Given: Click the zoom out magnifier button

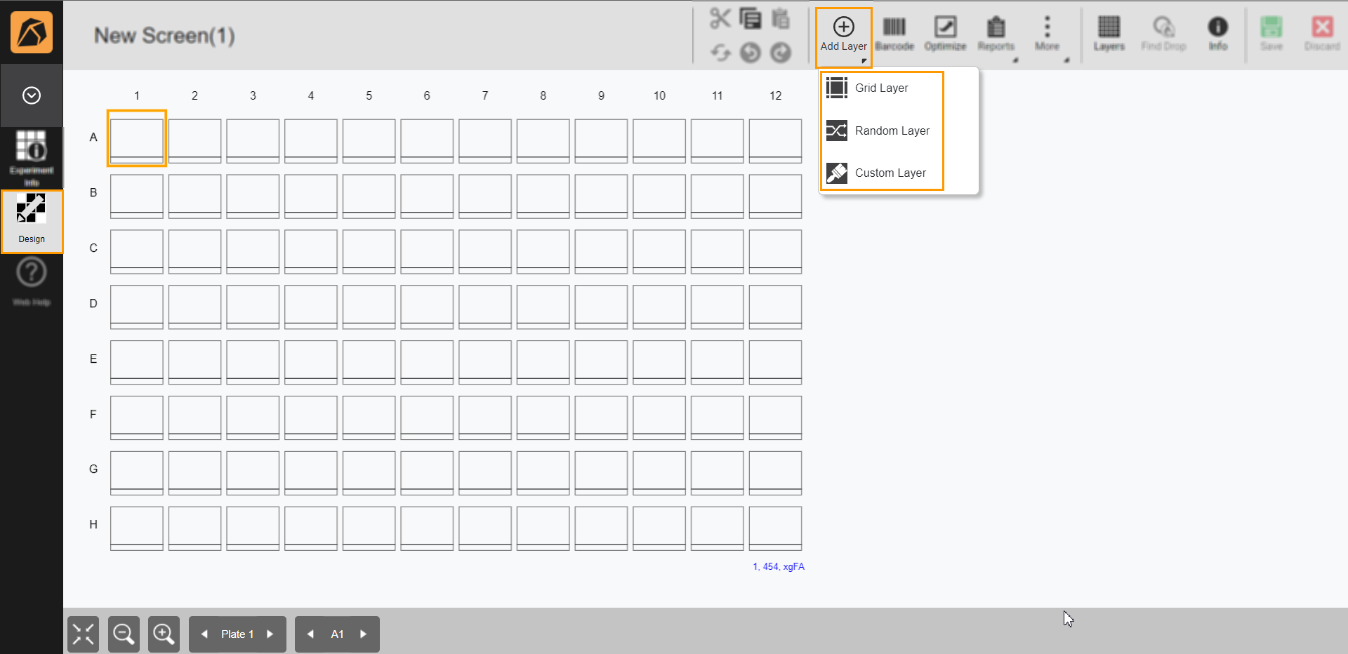Looking at the screenshot, I should click(124, 634).
